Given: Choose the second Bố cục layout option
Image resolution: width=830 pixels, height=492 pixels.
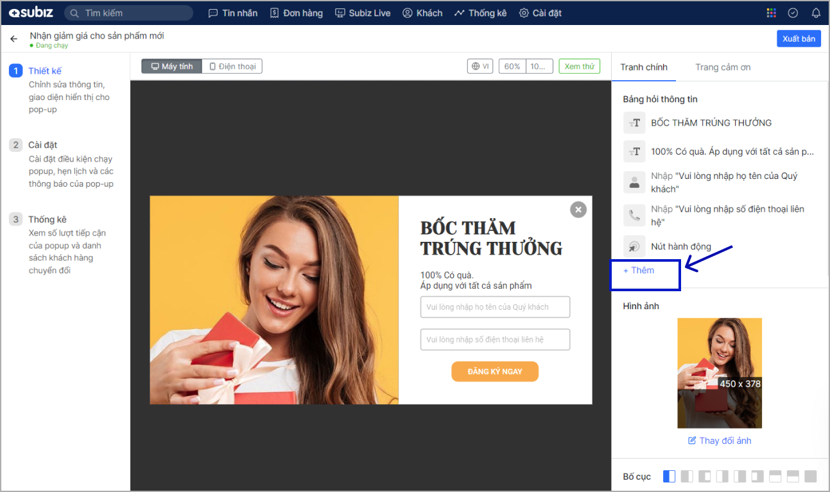Looking at the screenshot, I should coord(687,477).
